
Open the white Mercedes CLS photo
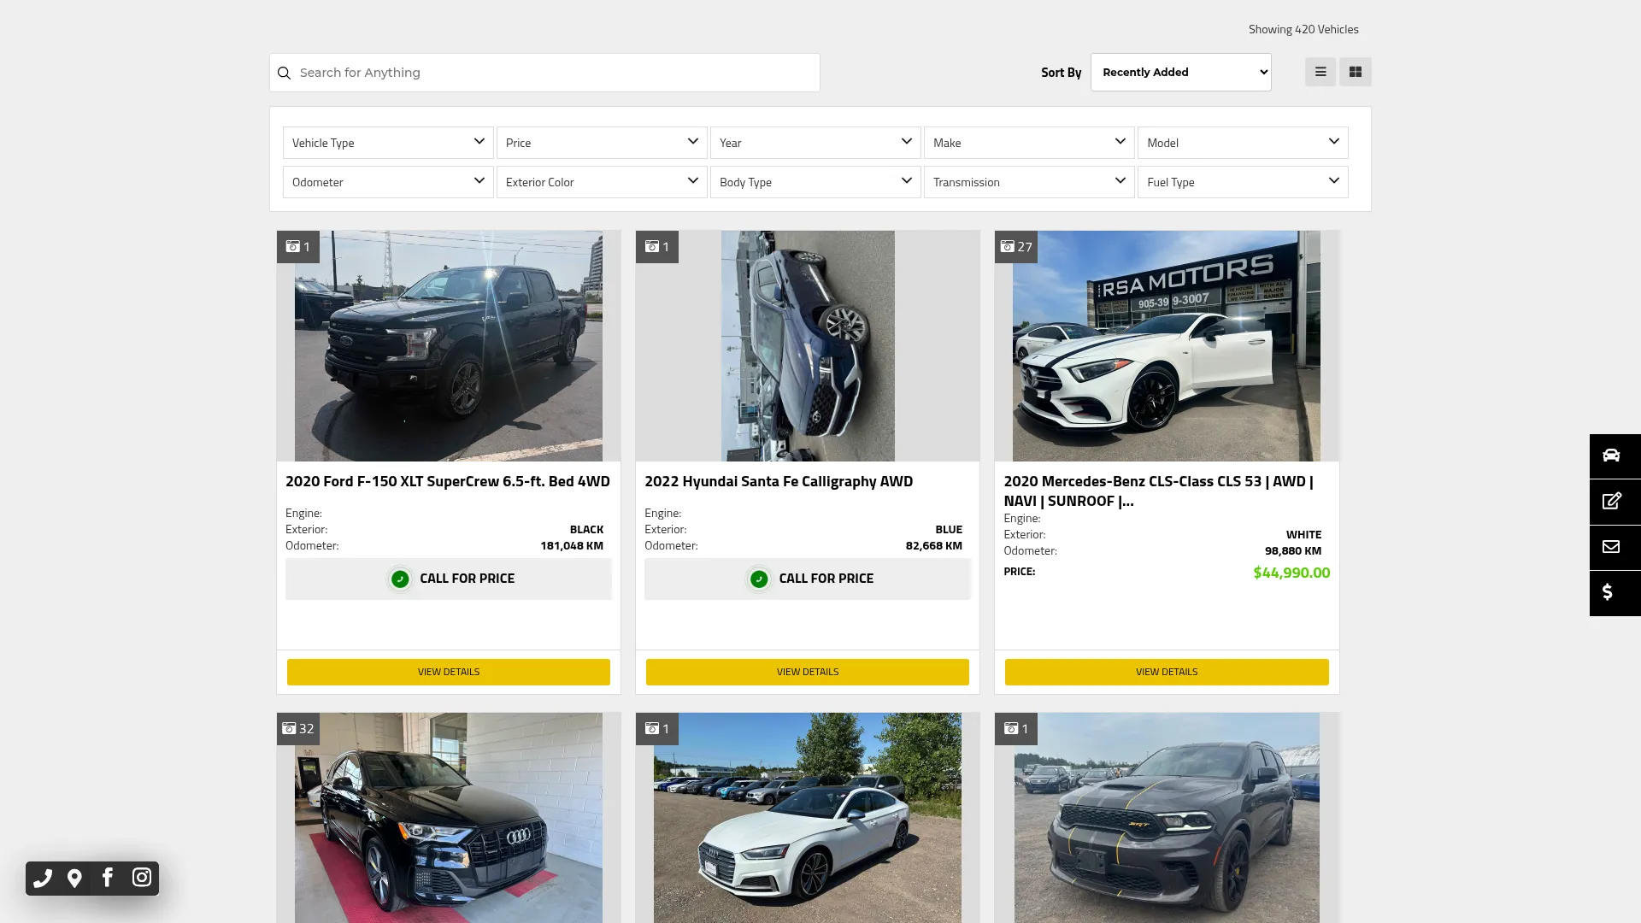point(1167,346)
